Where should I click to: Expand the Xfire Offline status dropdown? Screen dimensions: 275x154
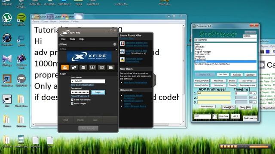click(116, 49)
